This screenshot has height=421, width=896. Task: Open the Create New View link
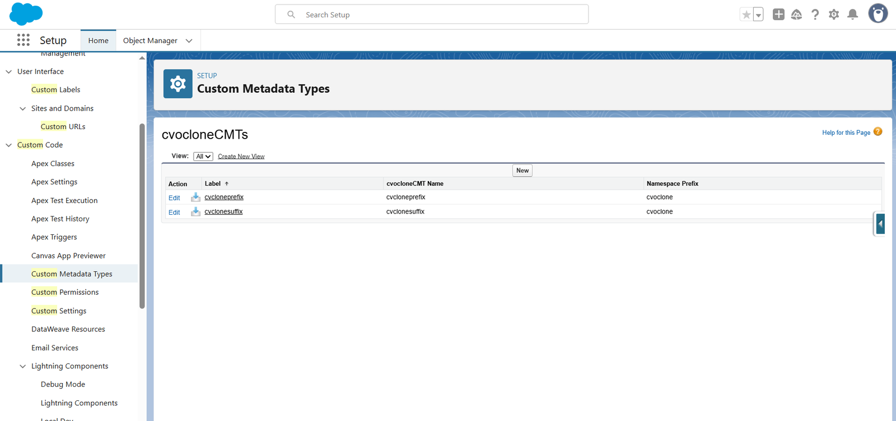point(241,157)
